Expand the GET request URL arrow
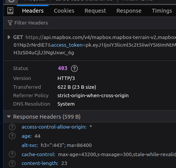176x168 pixels. pyautogui.click(x=9, y=37)
